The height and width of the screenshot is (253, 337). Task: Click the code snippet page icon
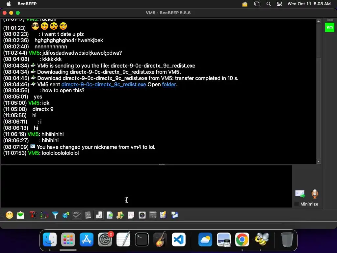[x=131, y=215]
